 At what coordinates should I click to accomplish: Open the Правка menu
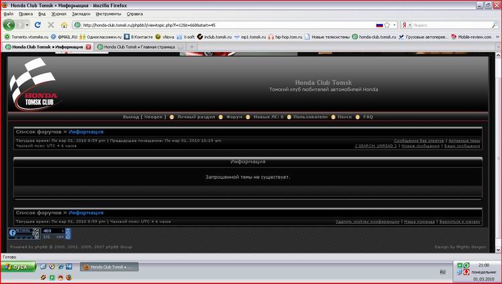[25, 14]
